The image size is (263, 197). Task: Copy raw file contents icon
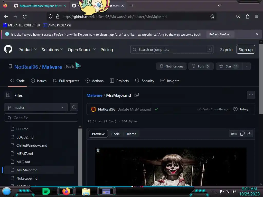coord(242,134)
